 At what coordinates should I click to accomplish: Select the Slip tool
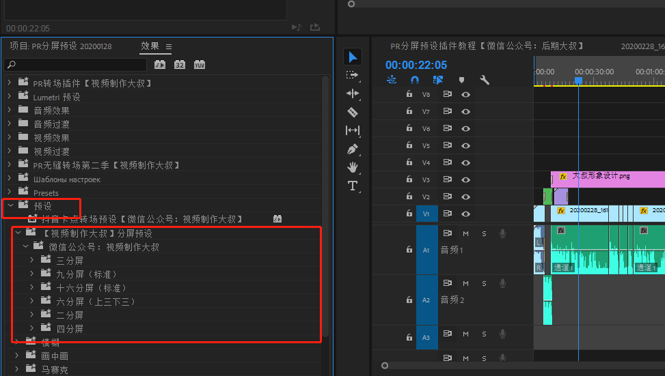tap(353, 130)
